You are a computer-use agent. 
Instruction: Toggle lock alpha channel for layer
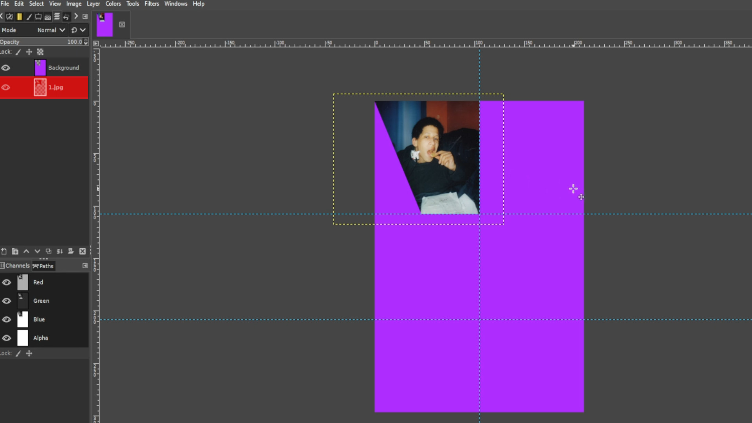(40, 52)
